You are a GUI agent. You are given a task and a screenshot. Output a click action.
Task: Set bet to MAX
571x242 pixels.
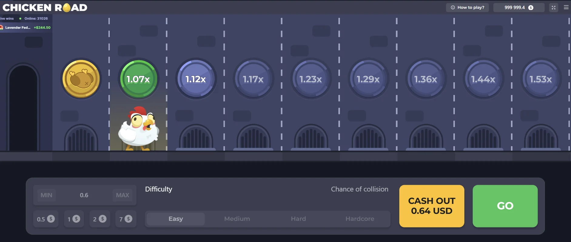coord(123,195)
